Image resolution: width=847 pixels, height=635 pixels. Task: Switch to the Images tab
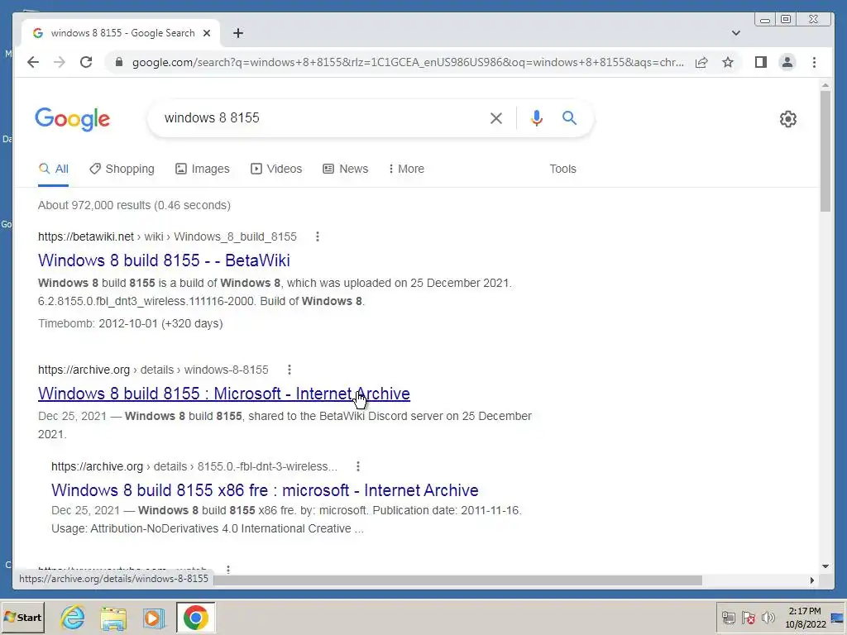pyautogui.click(x=203, y=169)
